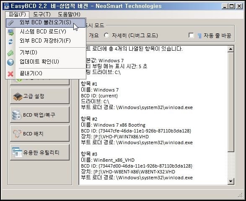Click the line BCD ID: {current}
246x201 pixels.
(99, 96)
